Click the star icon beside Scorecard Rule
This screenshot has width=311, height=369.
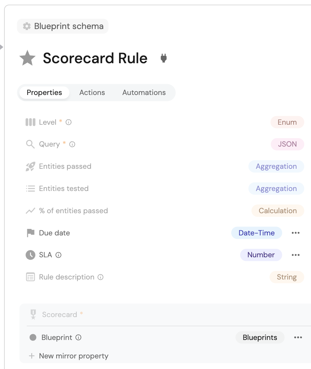tap(27, 58)
